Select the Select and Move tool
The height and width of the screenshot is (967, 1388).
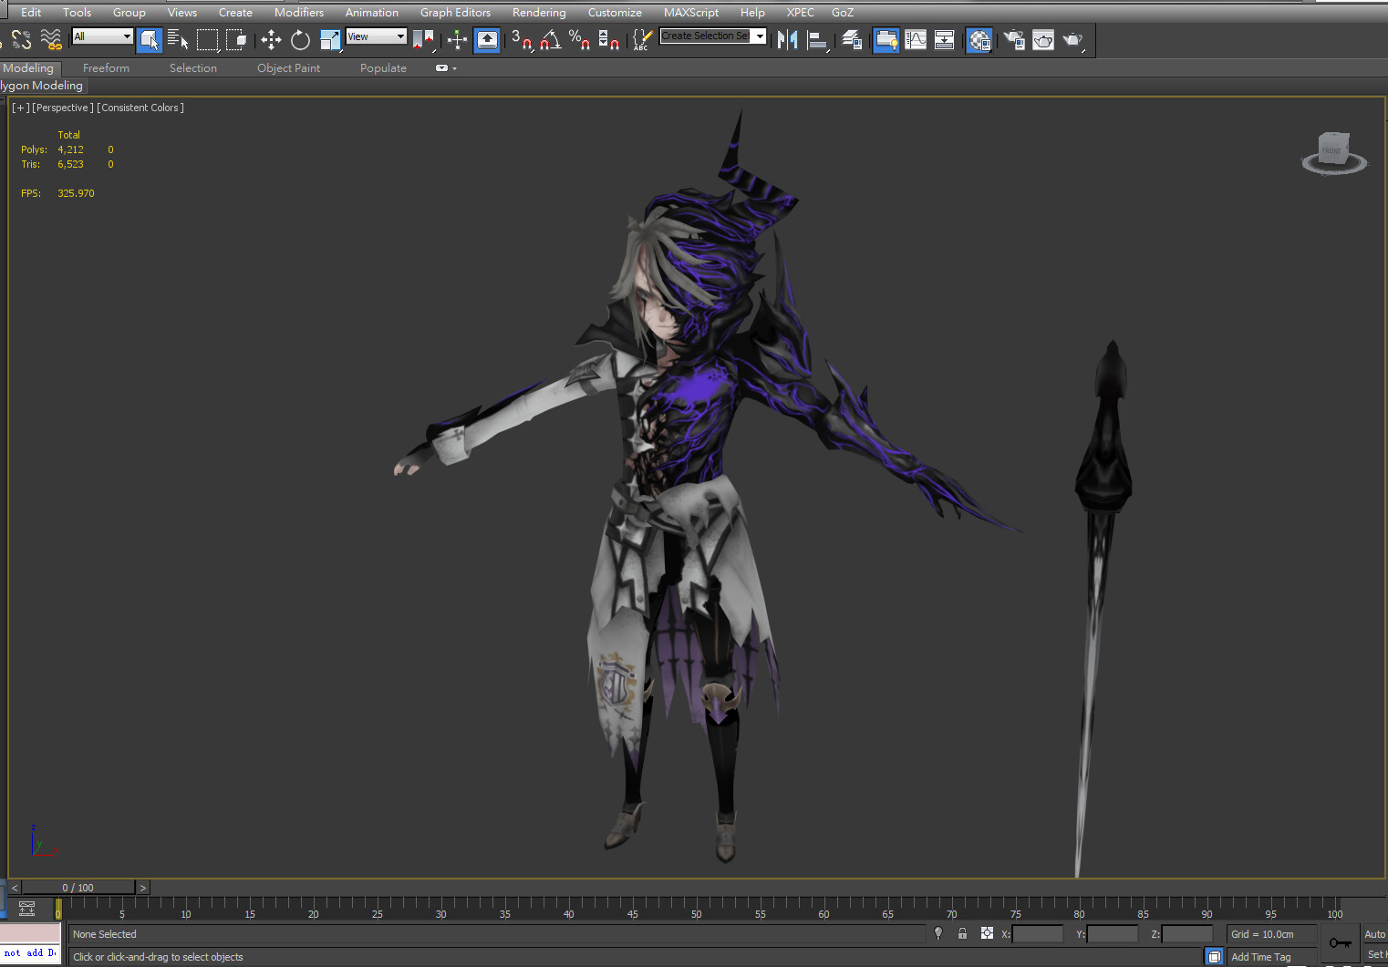pyautogui.click(x=270, y=40)
